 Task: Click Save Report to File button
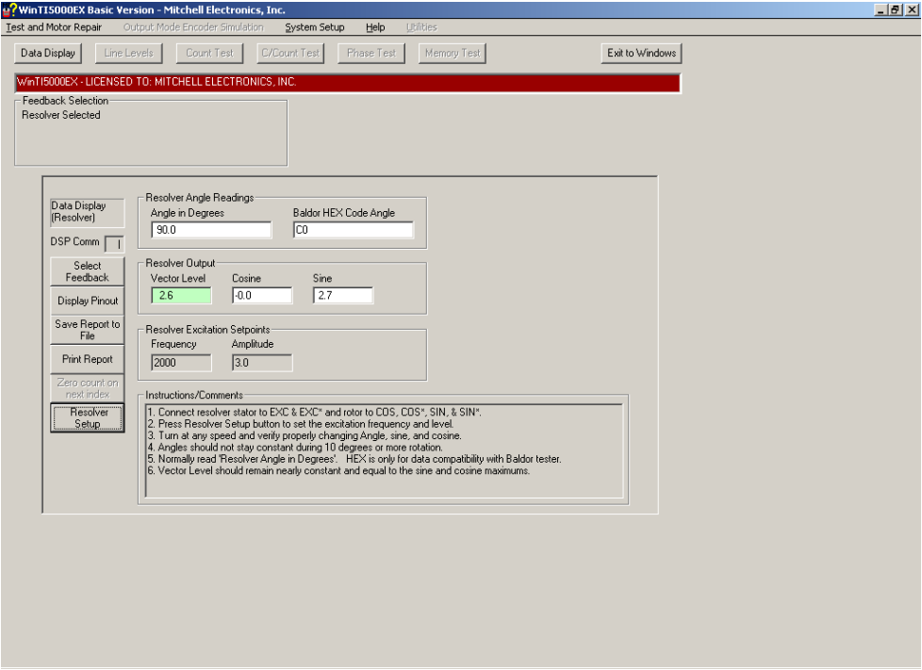pyautogui.click(x=87, y=330)
